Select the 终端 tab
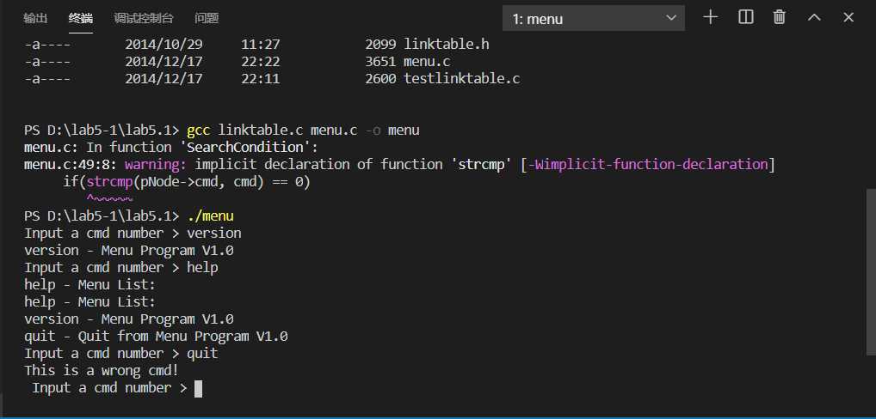Image resolution: width=876 pixels, height=419 pixels. pos(80,18)
